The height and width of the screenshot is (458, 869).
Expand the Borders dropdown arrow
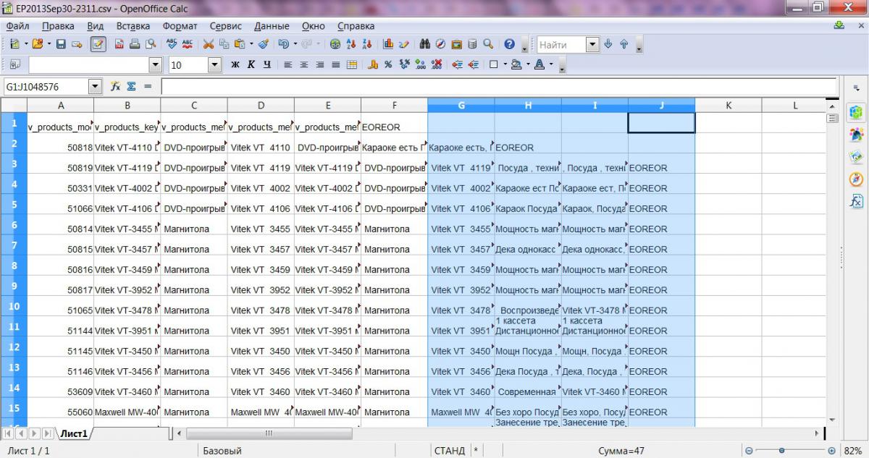point(505,64)
